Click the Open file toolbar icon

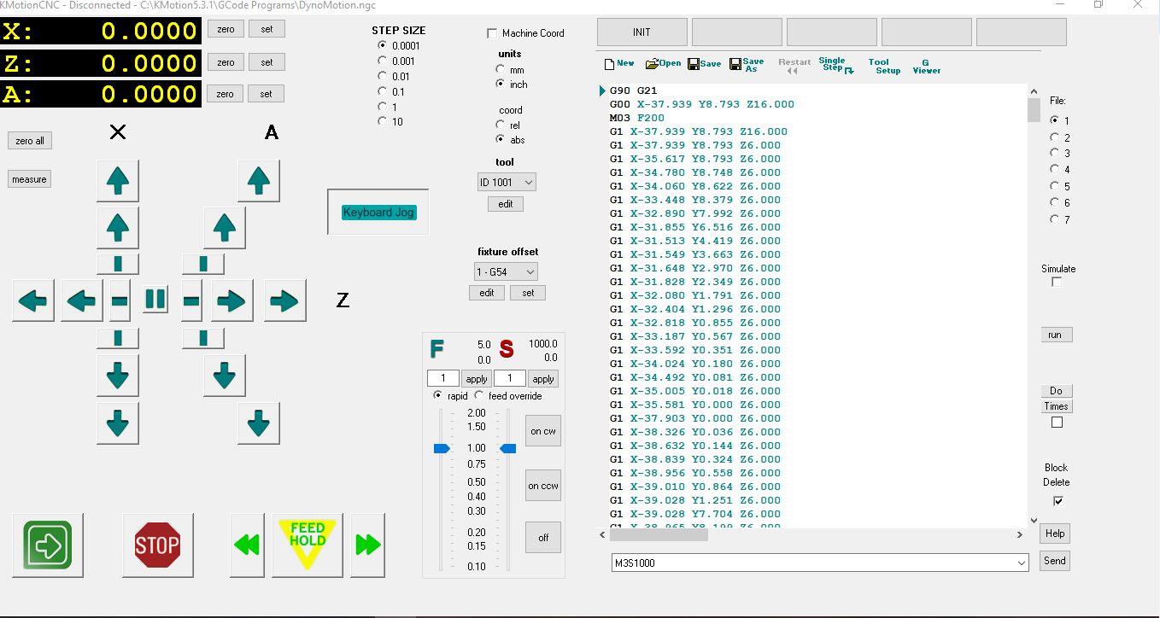[x=663, y=64]
